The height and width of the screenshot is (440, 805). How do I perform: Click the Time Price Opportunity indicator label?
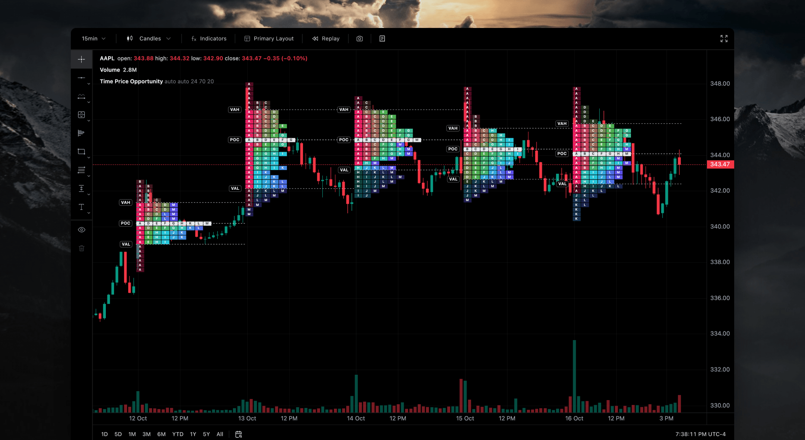coord(131,81)
